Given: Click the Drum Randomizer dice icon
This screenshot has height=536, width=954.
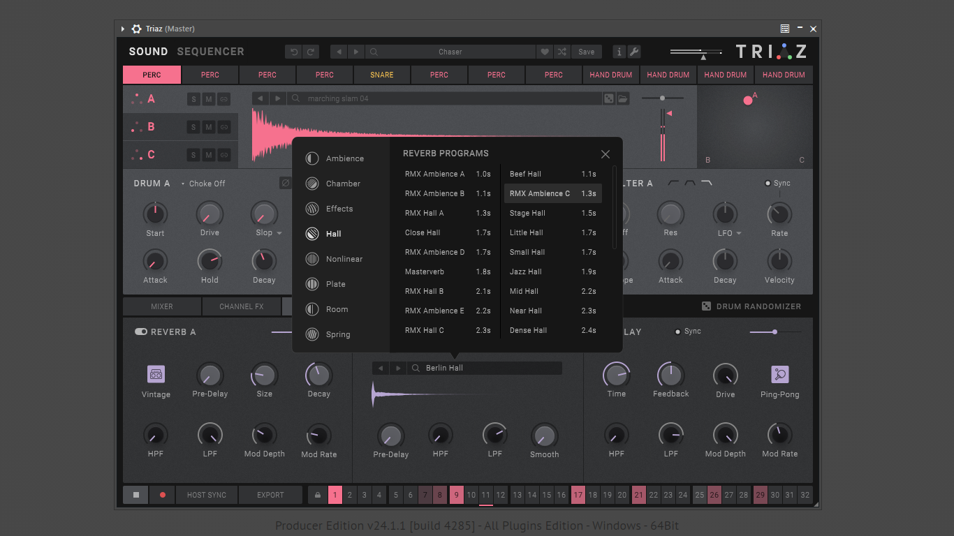Looking at the screenshot, I should 706,306.
